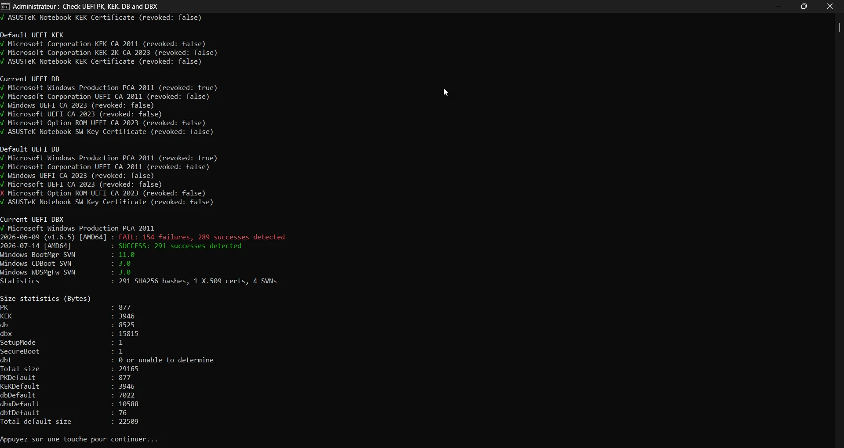844x448 pixels.
Task: Restore down the console window
Action: 805,7
